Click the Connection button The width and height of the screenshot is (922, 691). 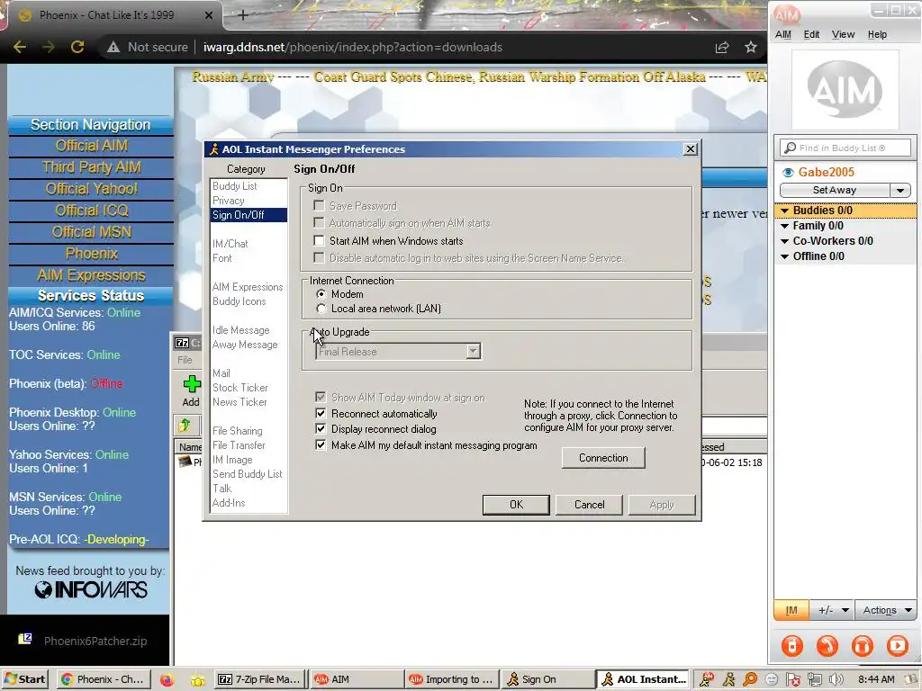(x=603, y=458)
